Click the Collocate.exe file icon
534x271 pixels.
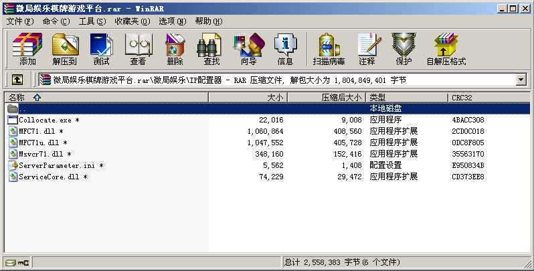[x=13, y=120]
